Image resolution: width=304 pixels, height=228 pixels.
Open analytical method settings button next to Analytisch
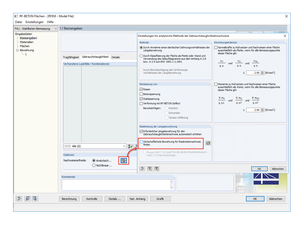click(124, 160)
